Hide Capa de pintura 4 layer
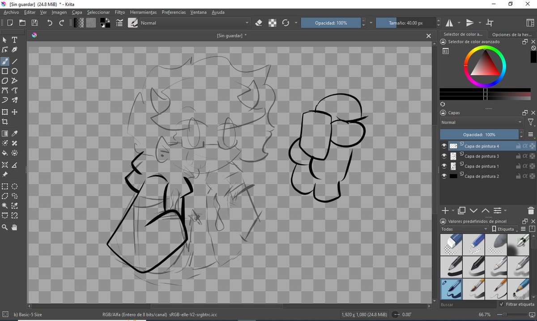Viewport: 537px width, 321px height. [x=444, y=146]
